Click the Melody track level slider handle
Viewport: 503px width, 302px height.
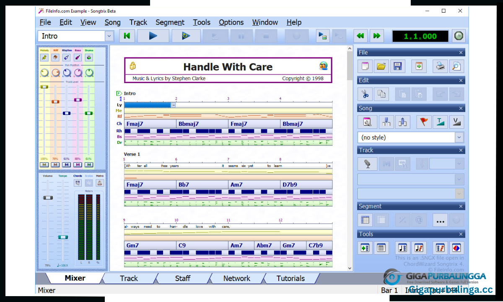click(44, 87)
